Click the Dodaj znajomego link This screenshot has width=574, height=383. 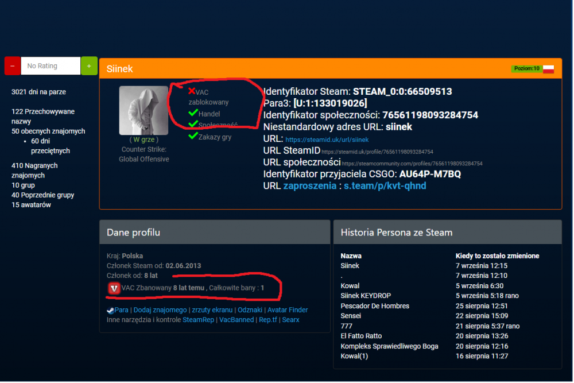pos(160,310)
